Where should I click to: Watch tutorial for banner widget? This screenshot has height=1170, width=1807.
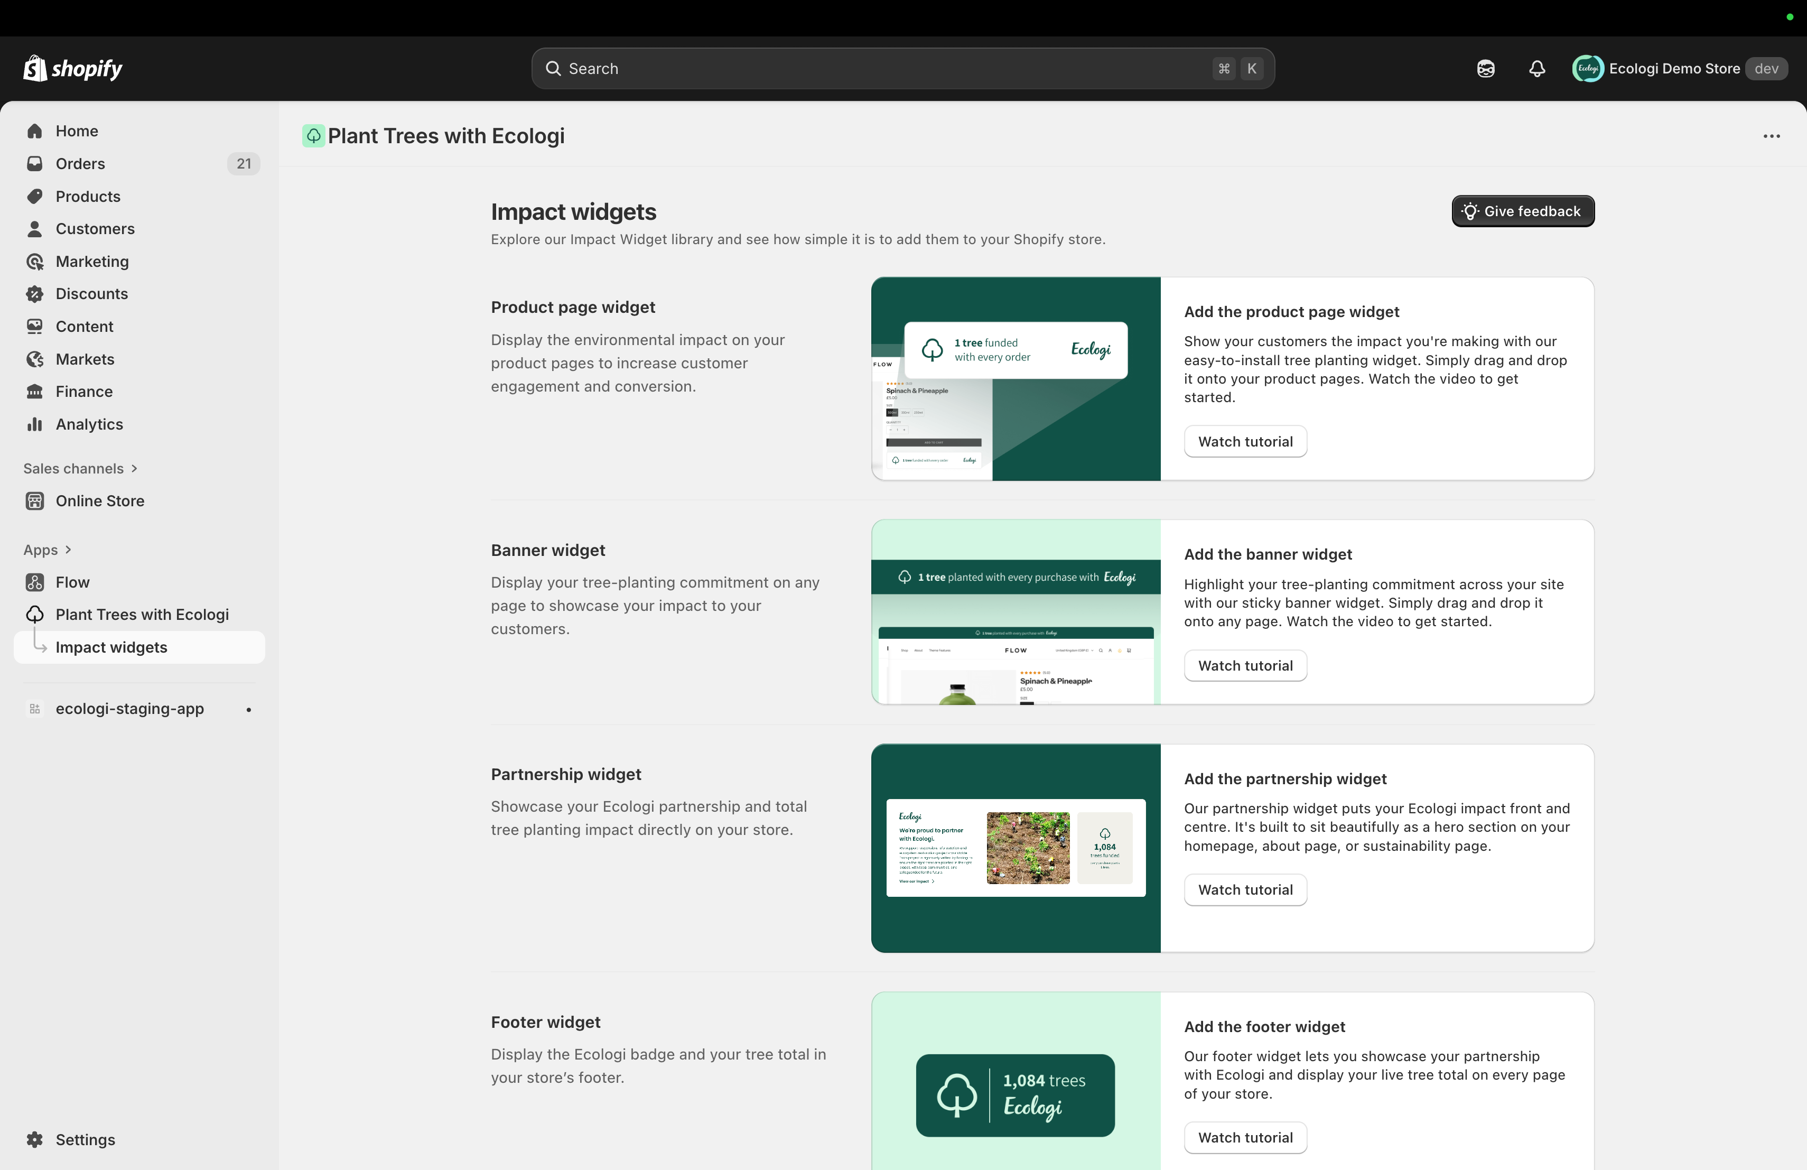coord(1244,666)
